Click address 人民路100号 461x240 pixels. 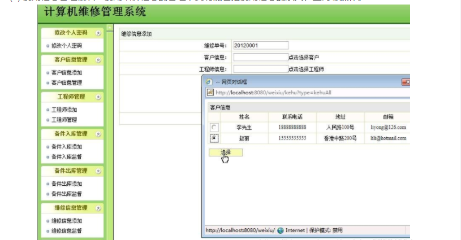tap(340, 127)
